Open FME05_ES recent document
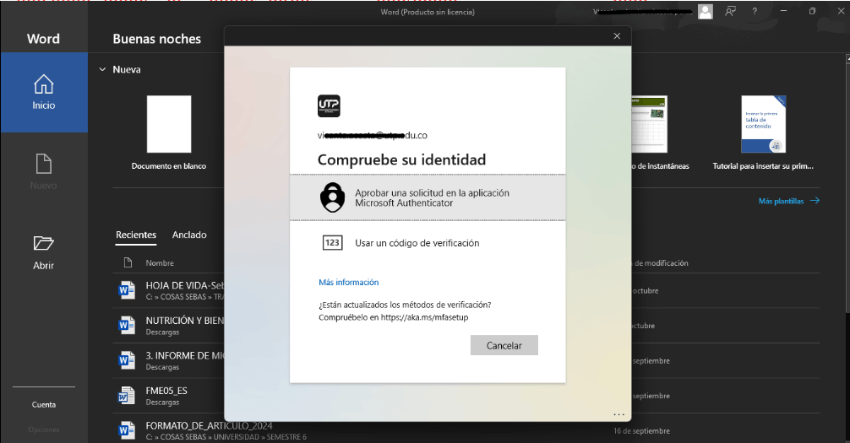850x443 pixels. tap(168, 396)
